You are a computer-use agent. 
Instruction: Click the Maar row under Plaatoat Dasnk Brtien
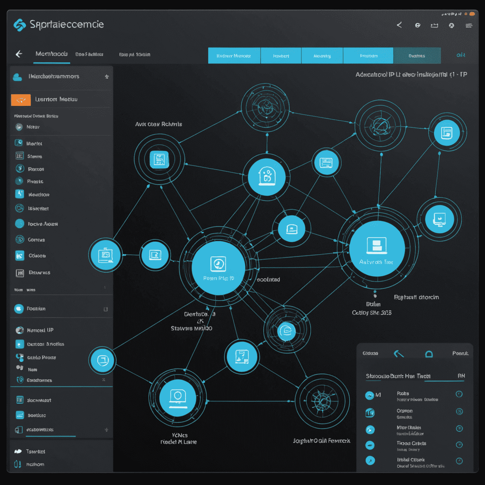pos(62,127)
